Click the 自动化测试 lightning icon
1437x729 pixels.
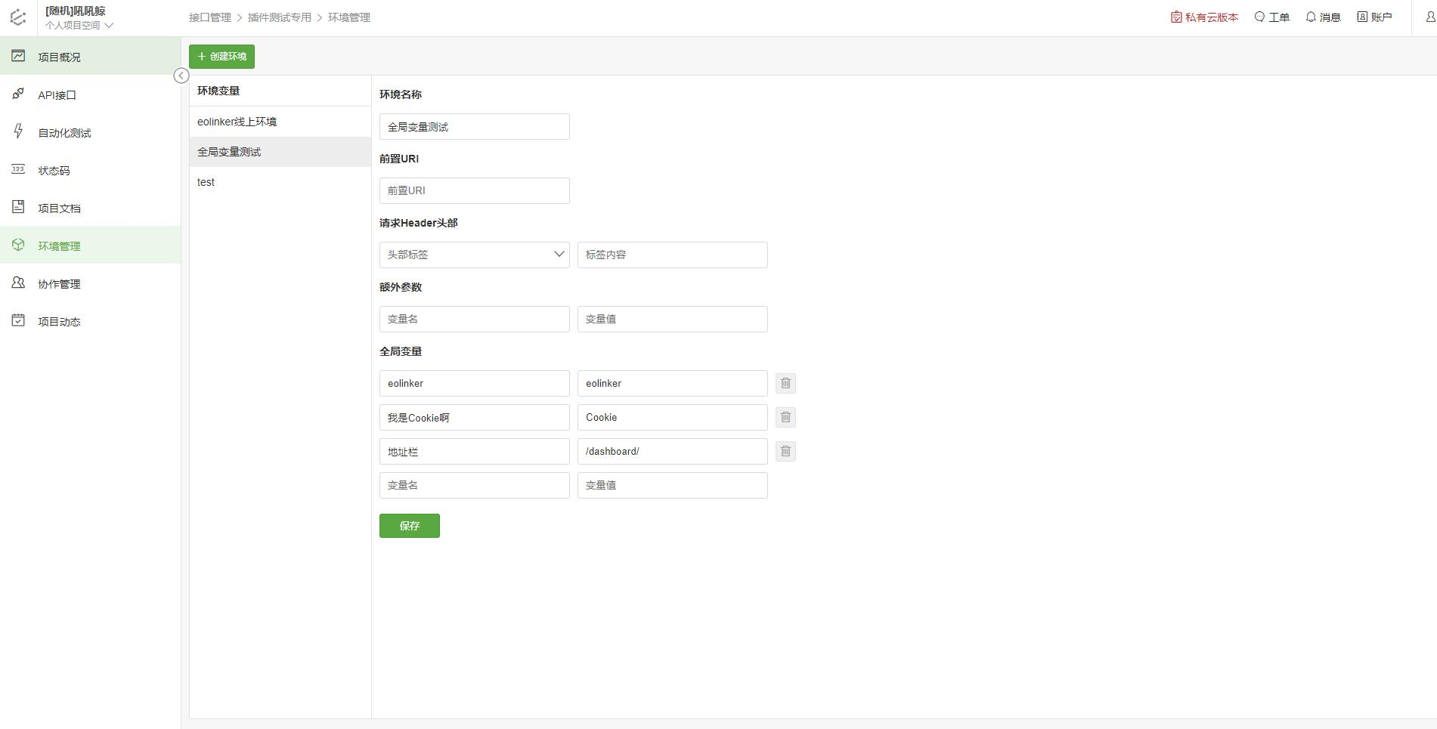click(x=18, y=131)
